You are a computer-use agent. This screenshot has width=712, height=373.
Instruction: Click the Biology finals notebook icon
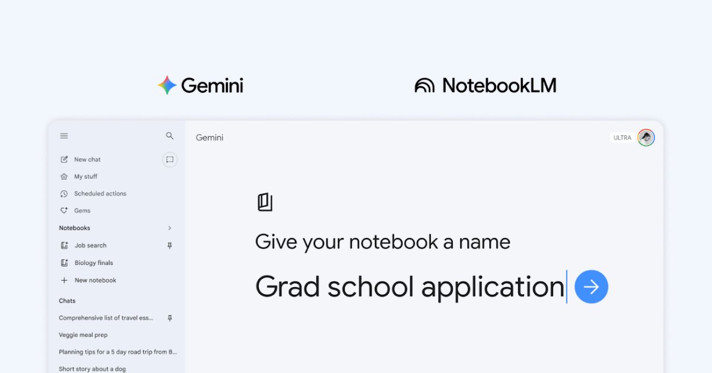64,263
